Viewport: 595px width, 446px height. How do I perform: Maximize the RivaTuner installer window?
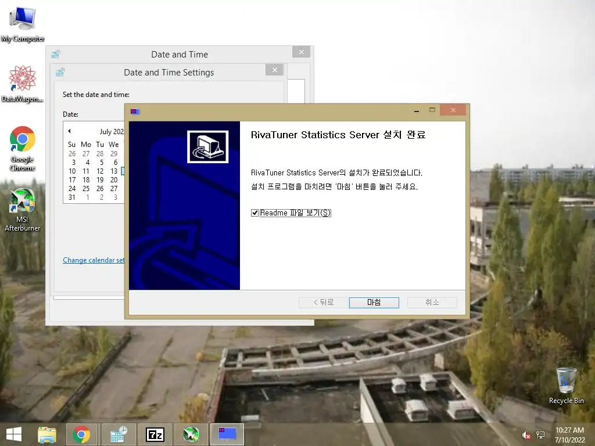432,110
